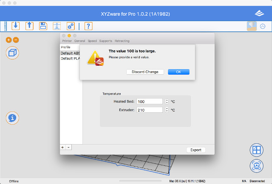272x184 pixels.
Task: Collapse toolbar using the circled chevron icon
Action: pyautogui.click(x=263, y=26)
